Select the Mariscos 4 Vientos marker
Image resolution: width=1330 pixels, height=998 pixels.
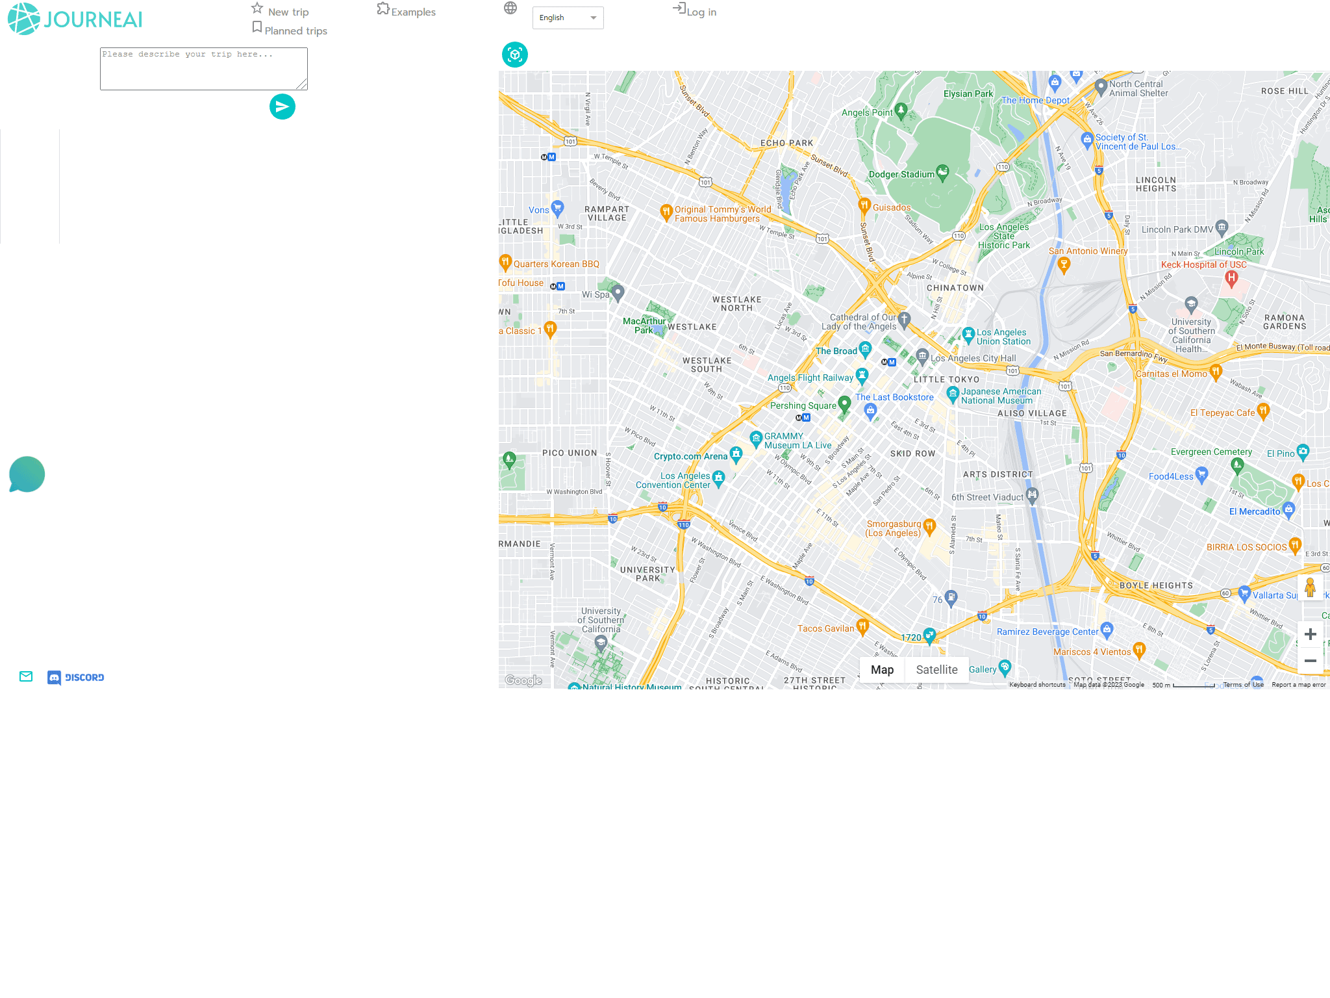[1139, 649]
